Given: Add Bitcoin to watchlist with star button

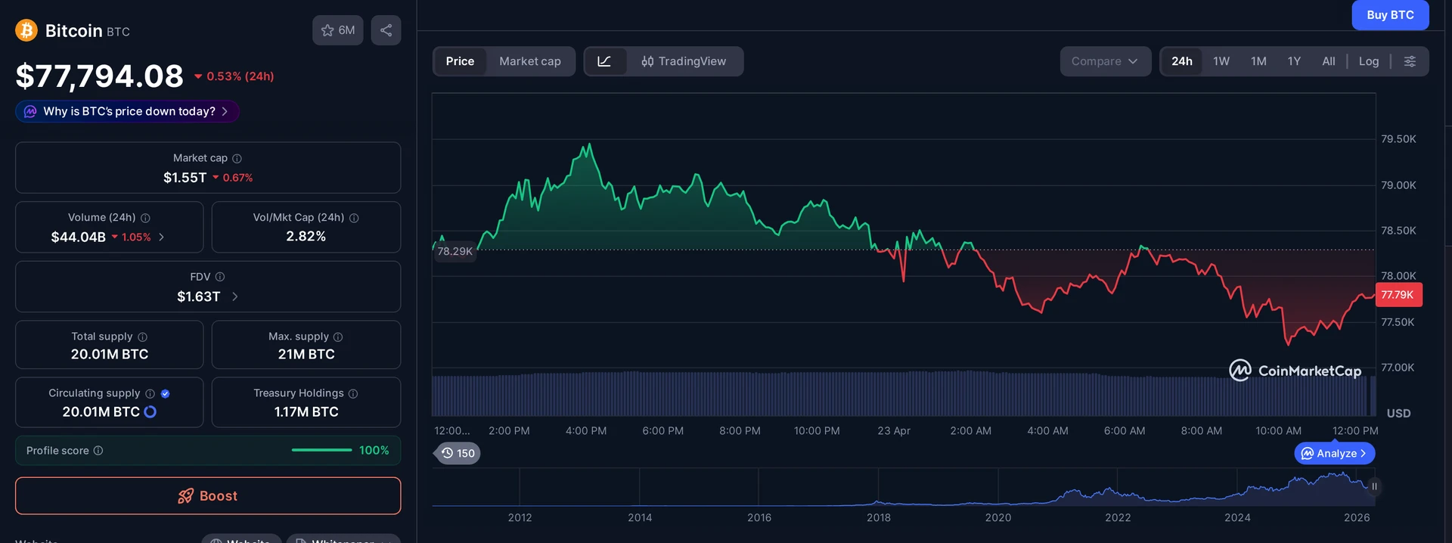Looking at the screenshot, I should [x=338, y=30].
